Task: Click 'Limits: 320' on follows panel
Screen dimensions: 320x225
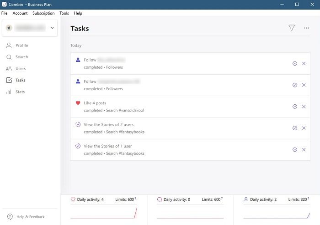Action: pyautogui.click(x=298, y=199)
